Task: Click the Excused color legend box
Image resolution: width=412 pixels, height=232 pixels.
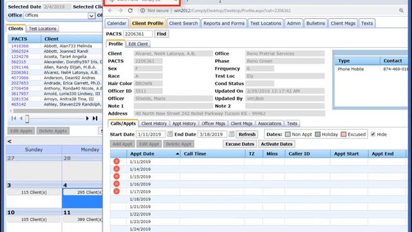Action: 343,135
